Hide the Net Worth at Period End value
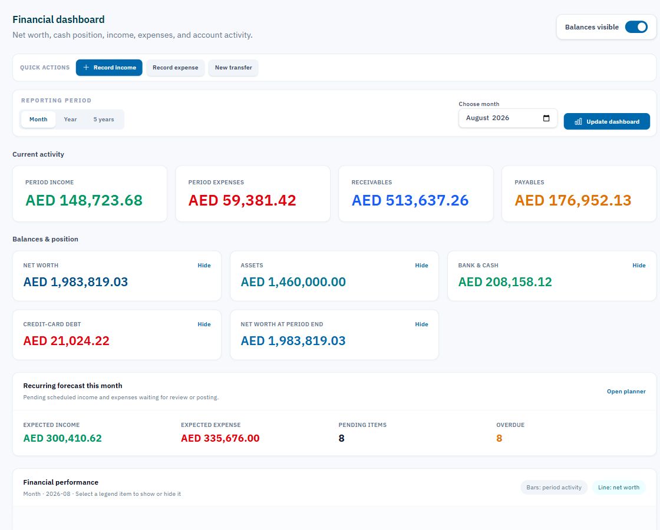The height and width of the screenshot is (530, 660). coord(421,324)
